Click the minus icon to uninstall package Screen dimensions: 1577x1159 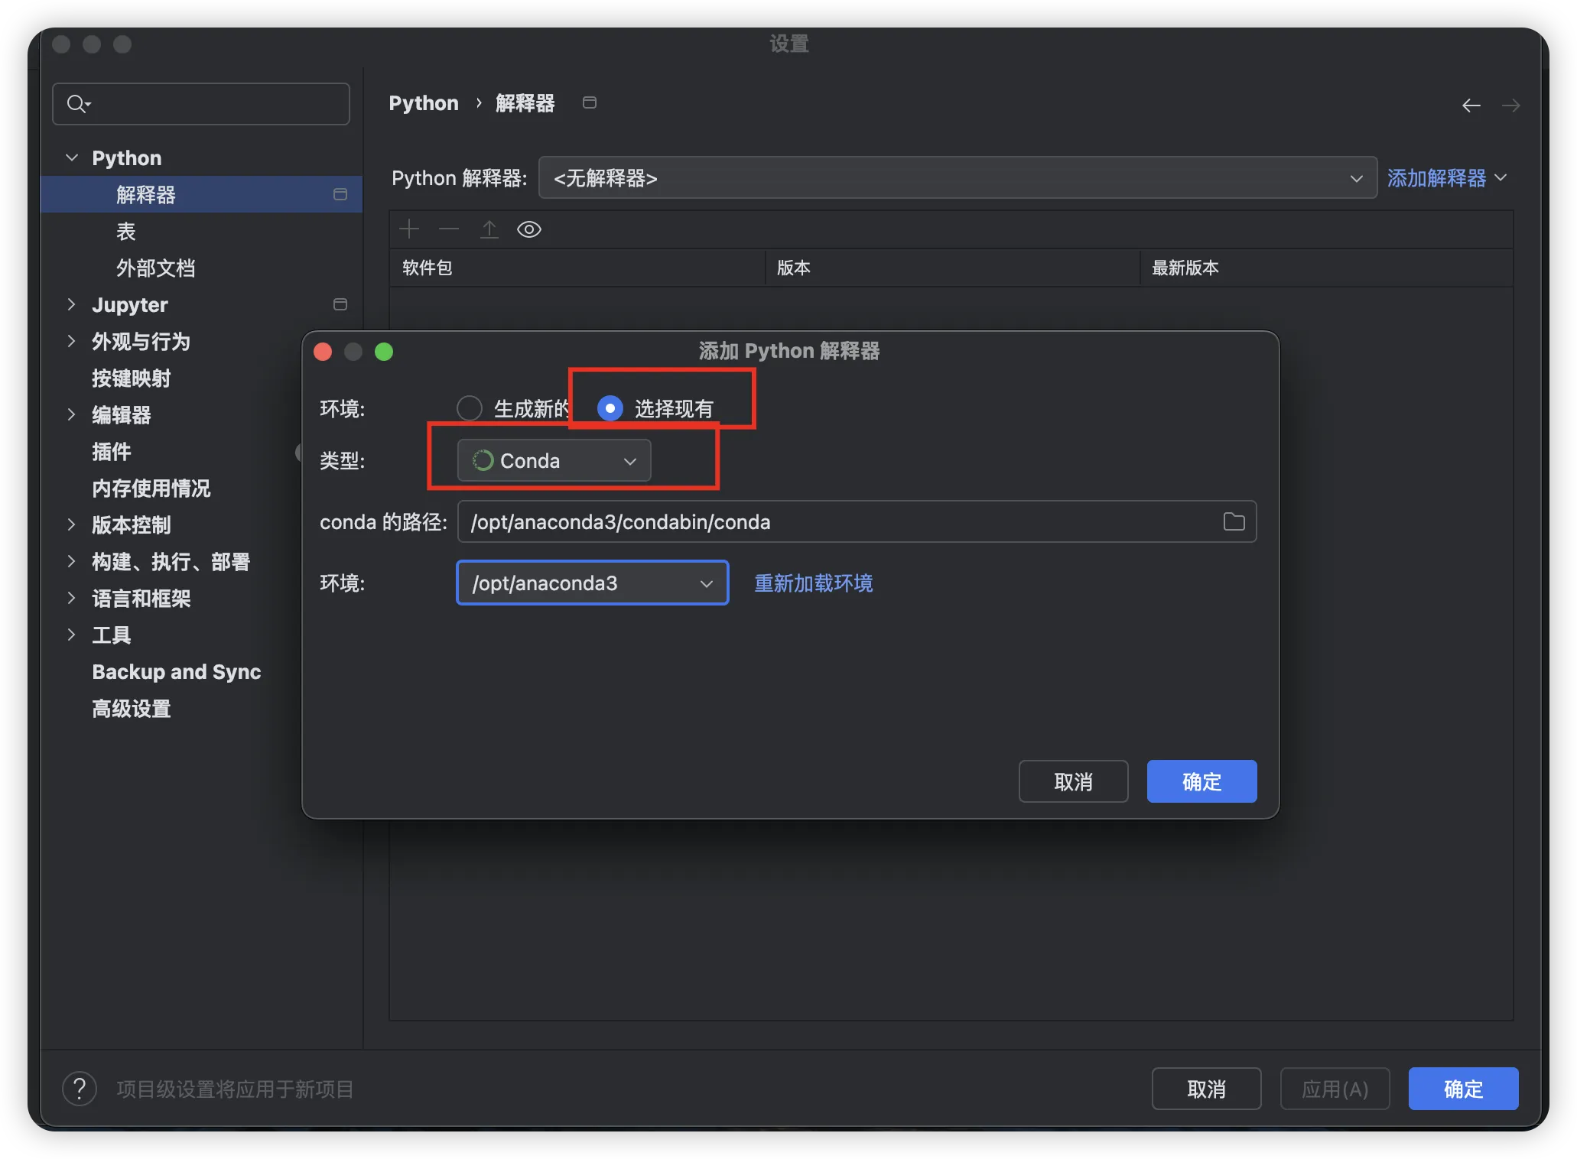click(449, 229)
